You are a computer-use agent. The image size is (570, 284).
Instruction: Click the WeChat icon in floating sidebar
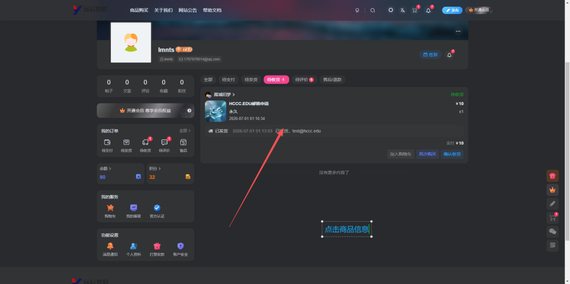point(553,232)
